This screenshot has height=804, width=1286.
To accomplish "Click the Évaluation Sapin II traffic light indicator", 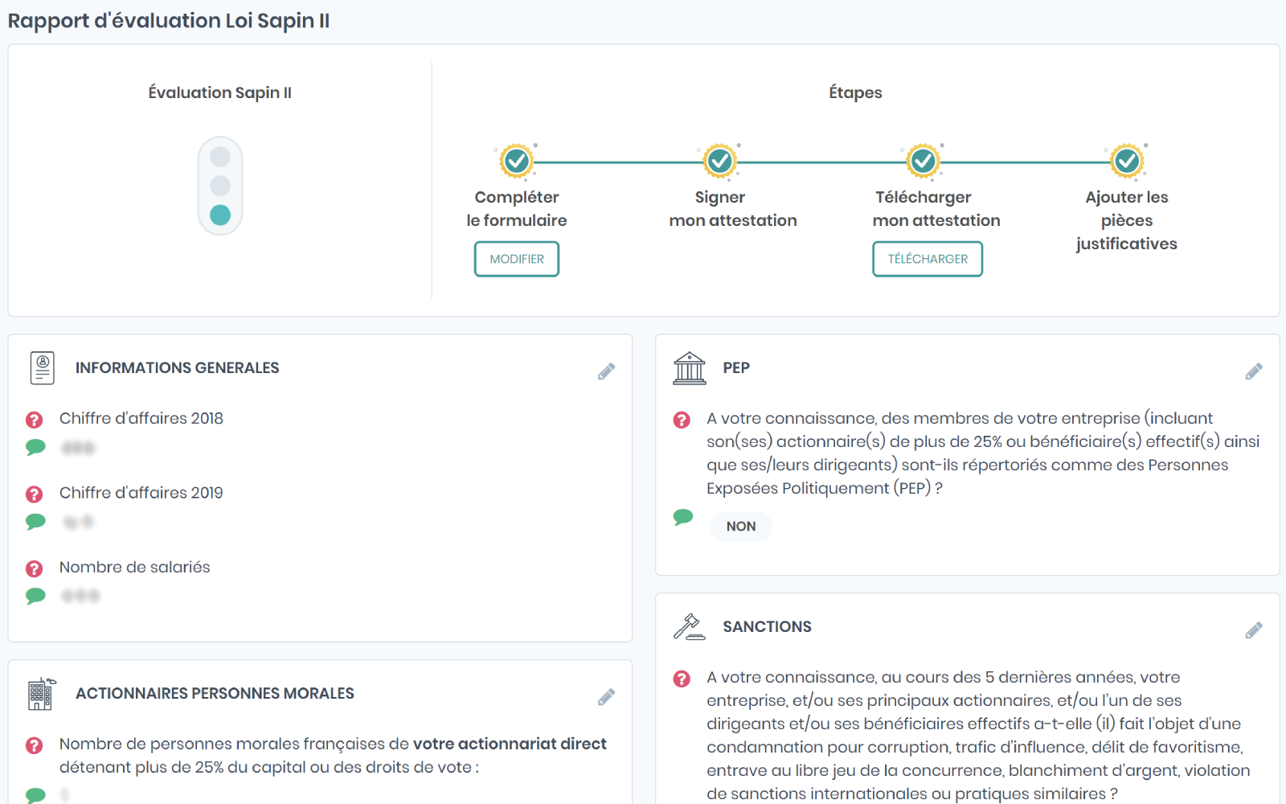I will pos(220,186).
